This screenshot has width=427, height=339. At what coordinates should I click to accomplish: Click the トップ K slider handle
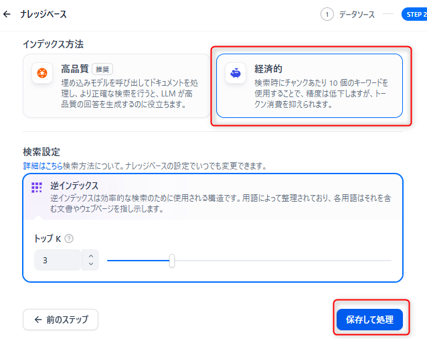pos(172,260)
